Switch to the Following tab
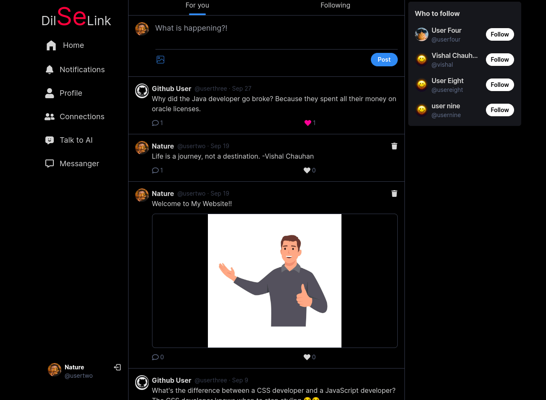Screen dimensions: 546x400 pos(335,5)
